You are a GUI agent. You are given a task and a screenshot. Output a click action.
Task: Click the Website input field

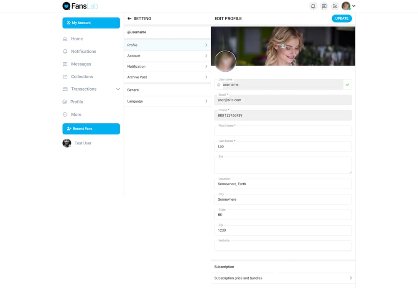pyautogui.click(x=283, y=246)
